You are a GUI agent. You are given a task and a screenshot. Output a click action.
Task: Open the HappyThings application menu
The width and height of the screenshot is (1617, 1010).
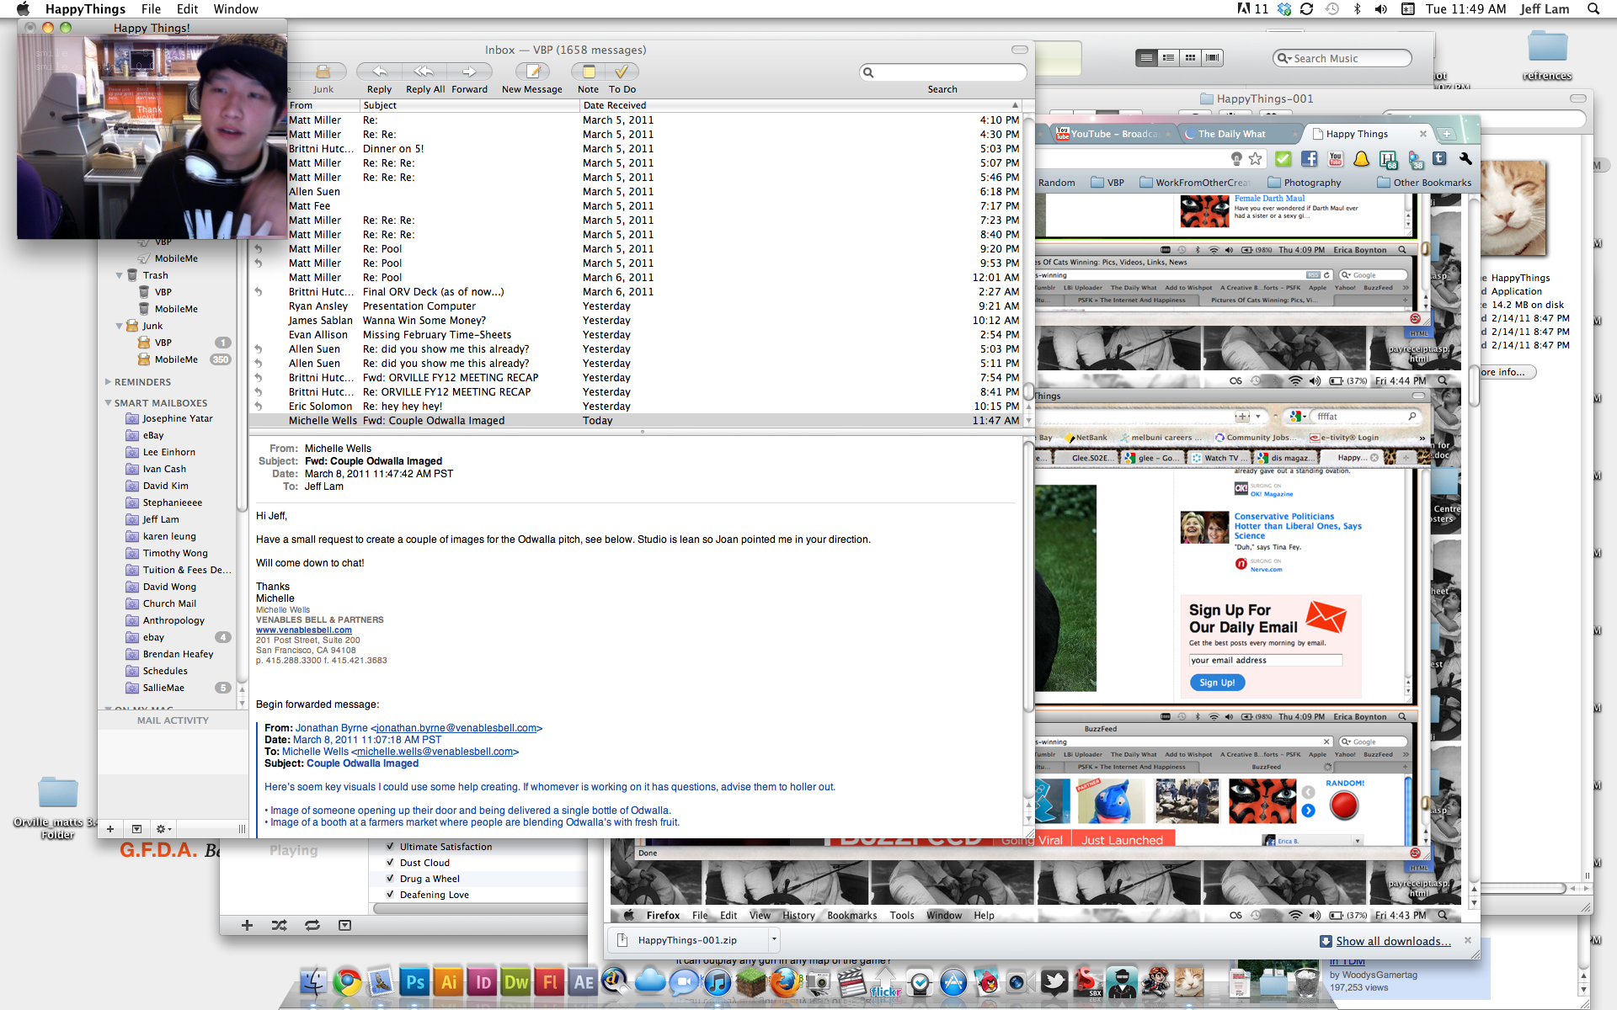(x=85, y=9)
